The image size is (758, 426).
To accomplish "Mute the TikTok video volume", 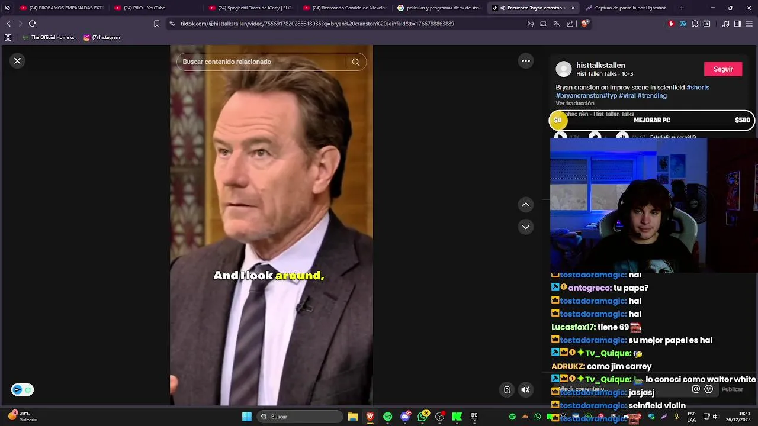I will pos(525,389).
